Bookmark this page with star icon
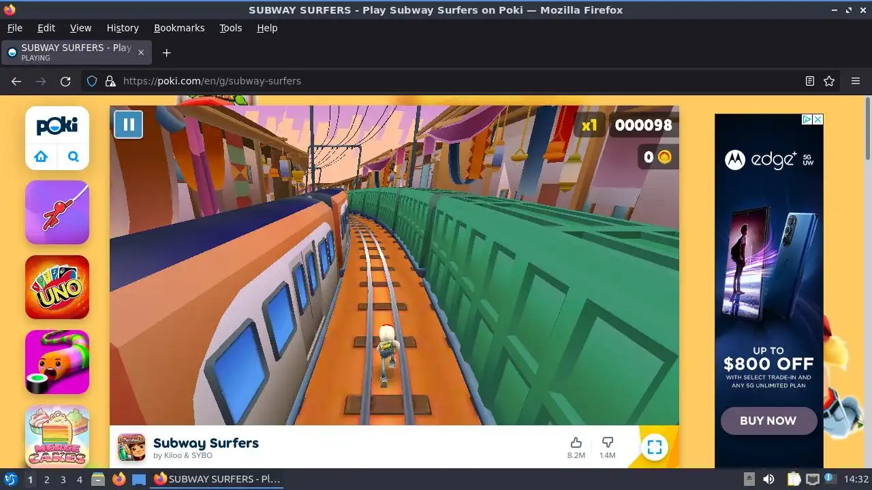The width and height of the screenshot is (872, 490). click(829, 81)
